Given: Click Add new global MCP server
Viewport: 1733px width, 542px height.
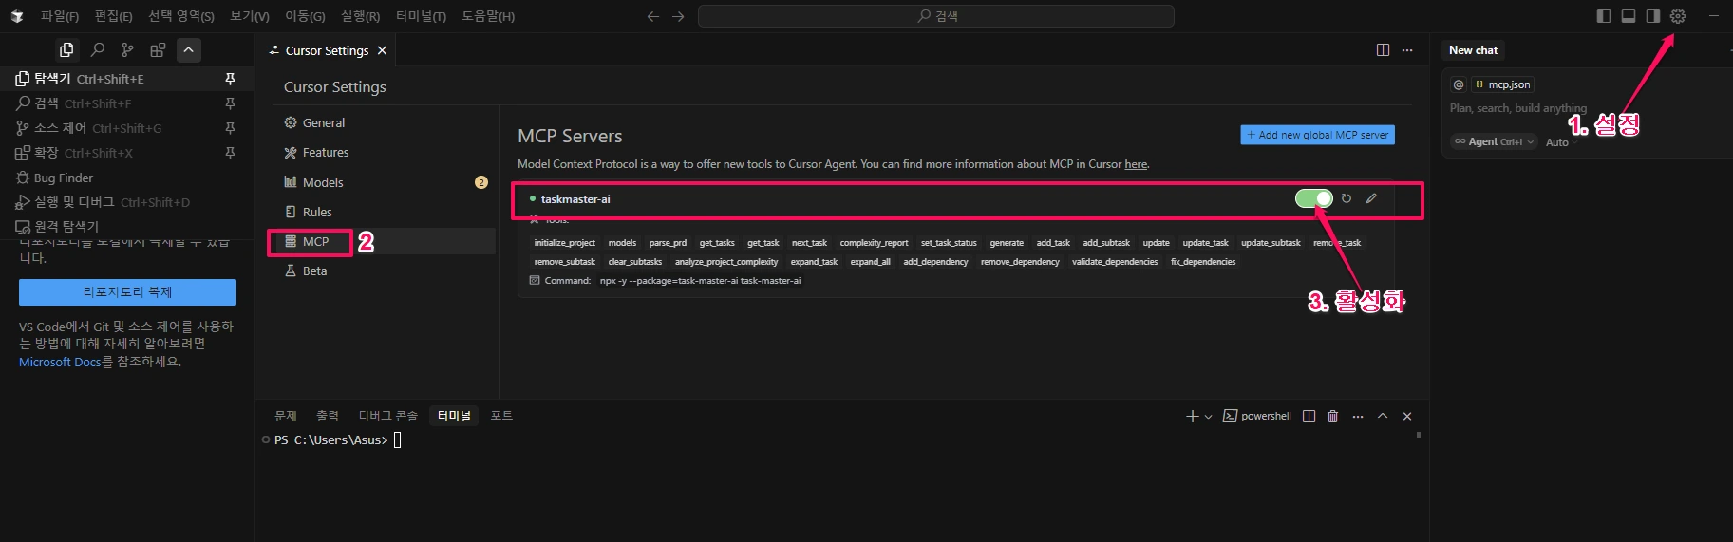Looking at the screenshot, I should 1317,135.
